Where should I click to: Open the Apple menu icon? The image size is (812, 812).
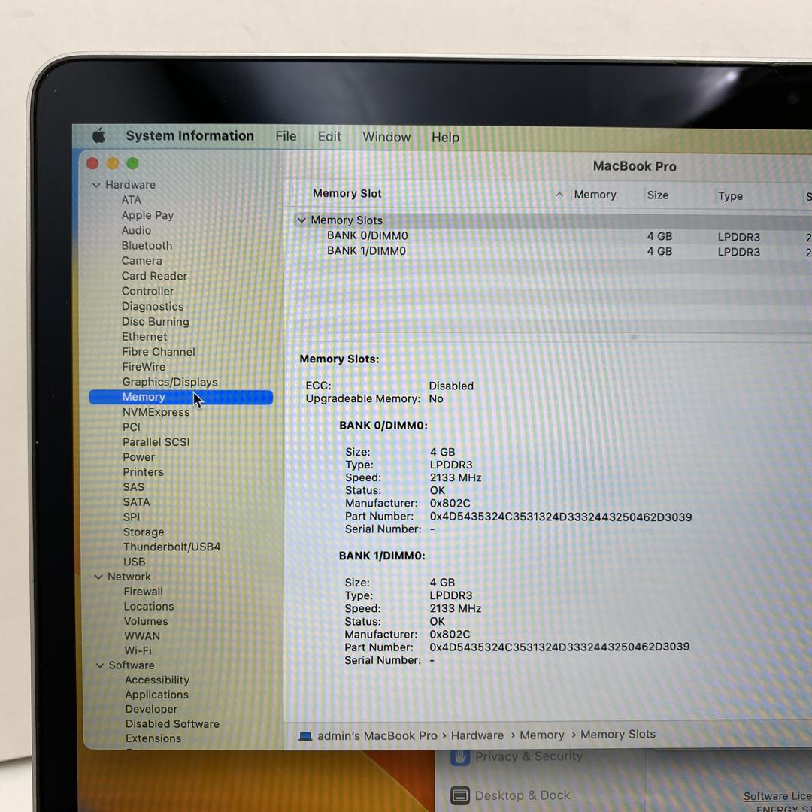click(x=99, y=135)
